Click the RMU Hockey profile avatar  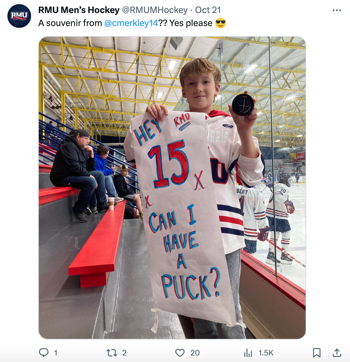(19, 16)
